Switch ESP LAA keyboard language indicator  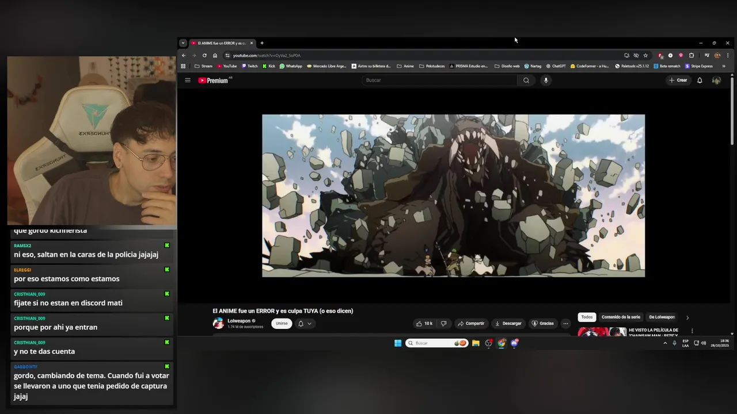(685, 343)
